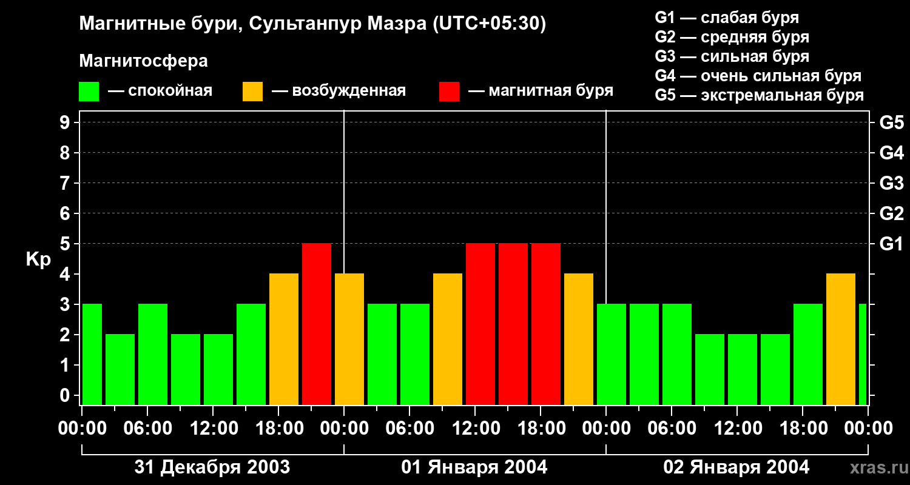This screenshot has width=910, height=485.
Task: Select the date label '01 Января 2004'
Action: pos(474,467)
